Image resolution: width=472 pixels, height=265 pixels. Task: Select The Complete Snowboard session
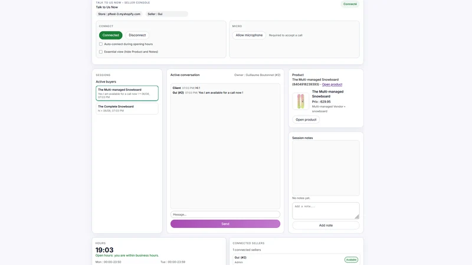(x=127, y=108)
